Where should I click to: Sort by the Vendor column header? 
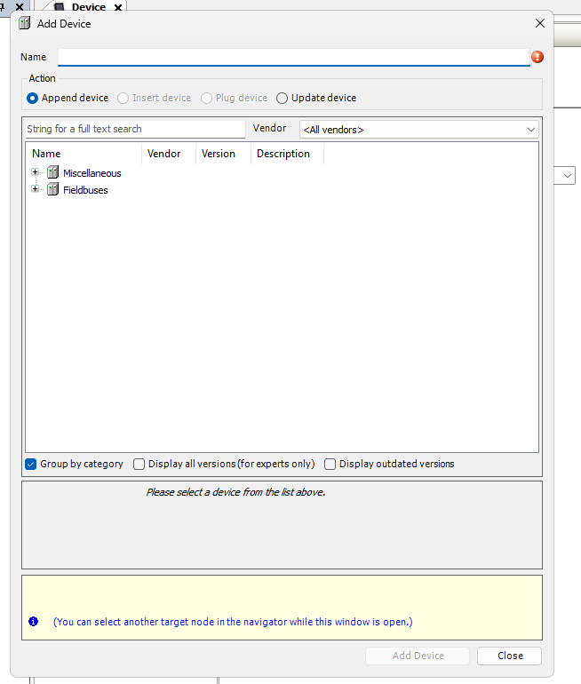click(x=169, y=154)
